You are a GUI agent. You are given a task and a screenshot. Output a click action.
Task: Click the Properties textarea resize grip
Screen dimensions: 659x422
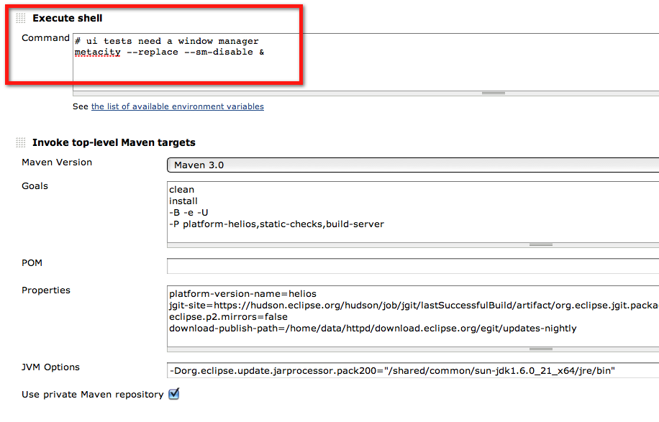point(541,349)
